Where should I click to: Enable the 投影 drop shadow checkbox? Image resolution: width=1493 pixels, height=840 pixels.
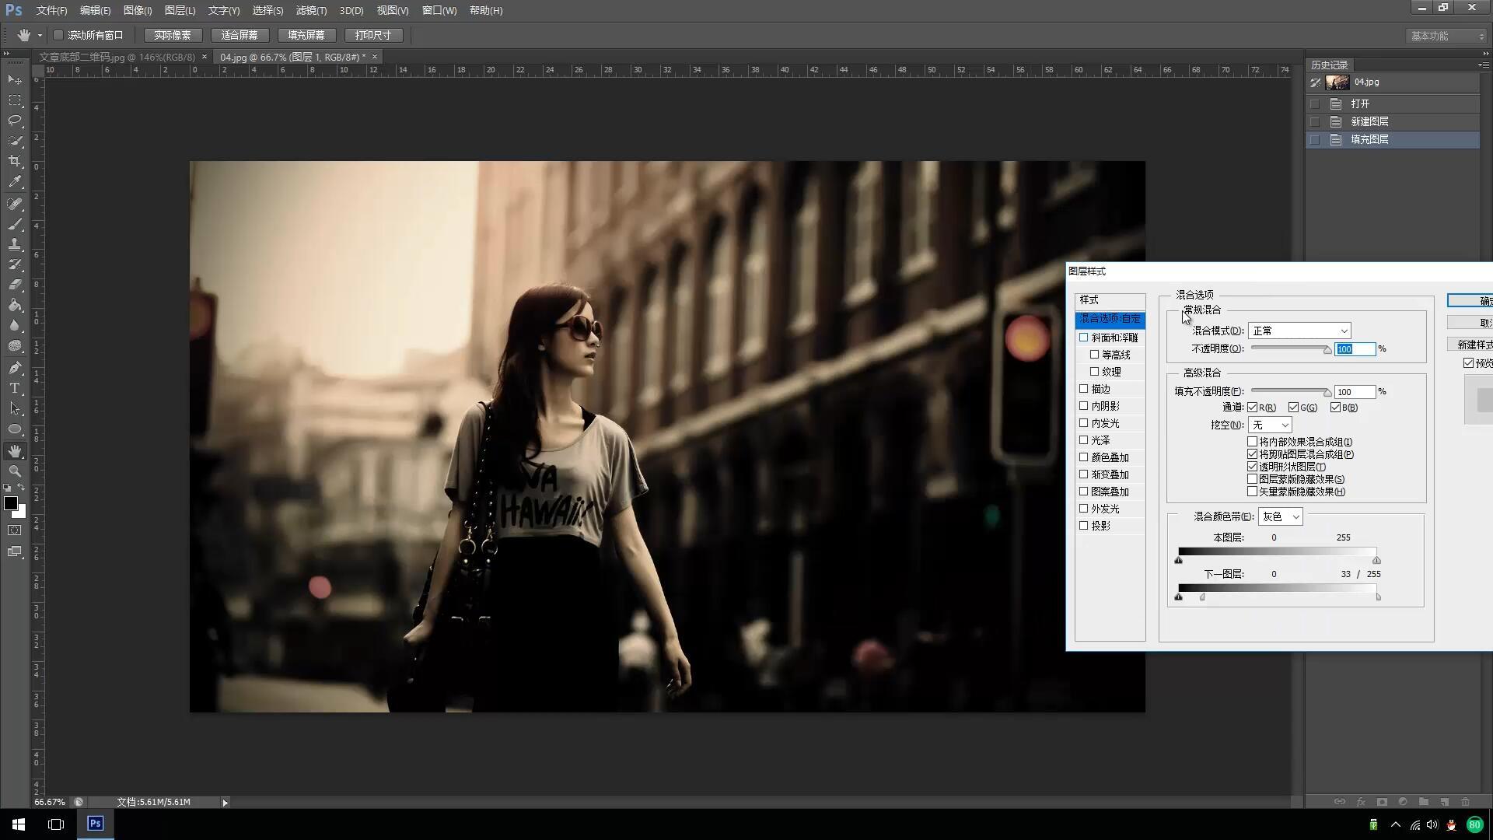pos(1083,525)
